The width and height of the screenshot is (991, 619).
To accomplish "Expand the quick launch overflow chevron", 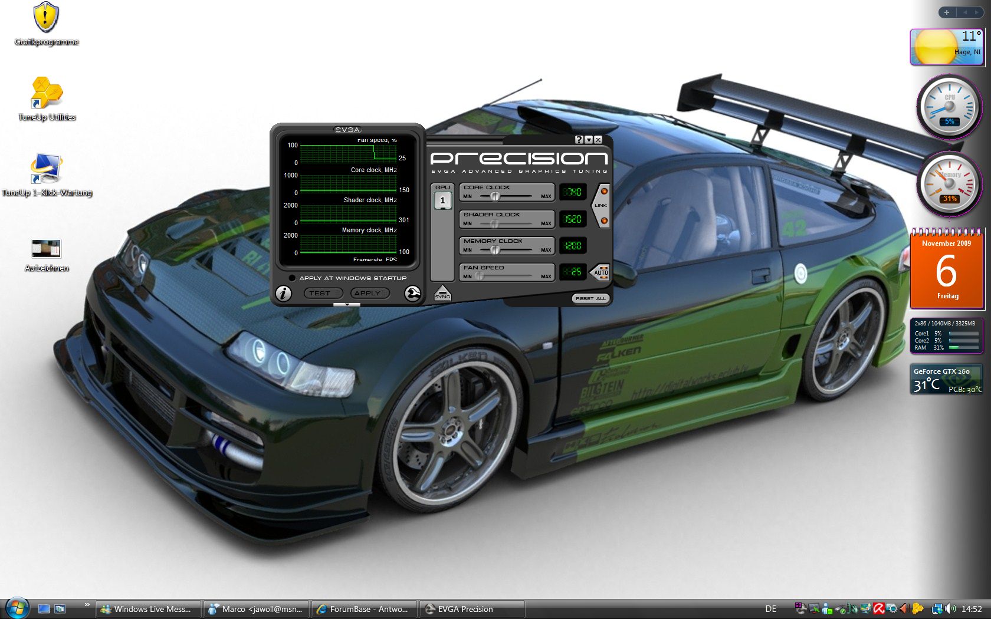I will 87,604.
